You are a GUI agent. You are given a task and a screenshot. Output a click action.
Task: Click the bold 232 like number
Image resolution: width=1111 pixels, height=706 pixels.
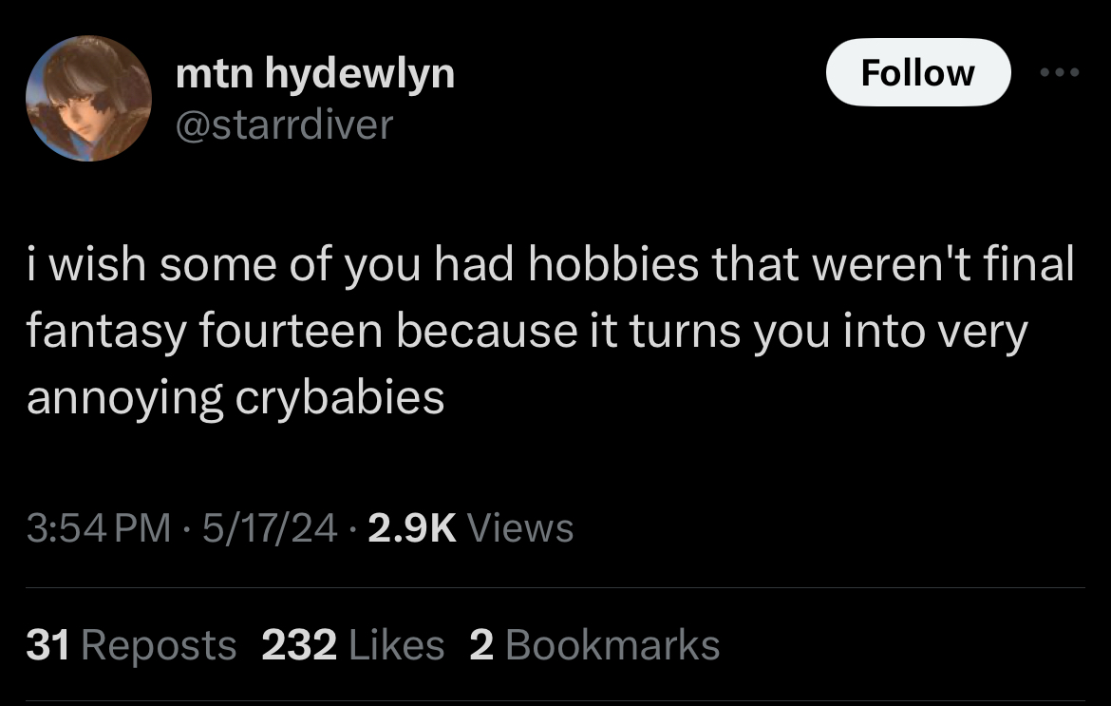pyautogui.click(x=299, y=646)
